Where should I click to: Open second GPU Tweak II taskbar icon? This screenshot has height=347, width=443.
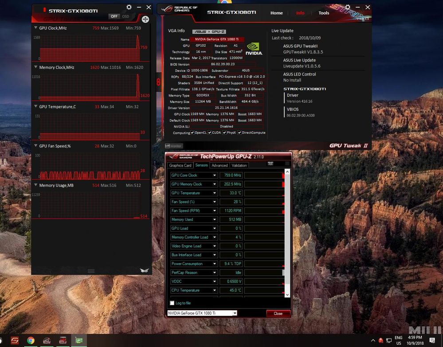(63, 340)
